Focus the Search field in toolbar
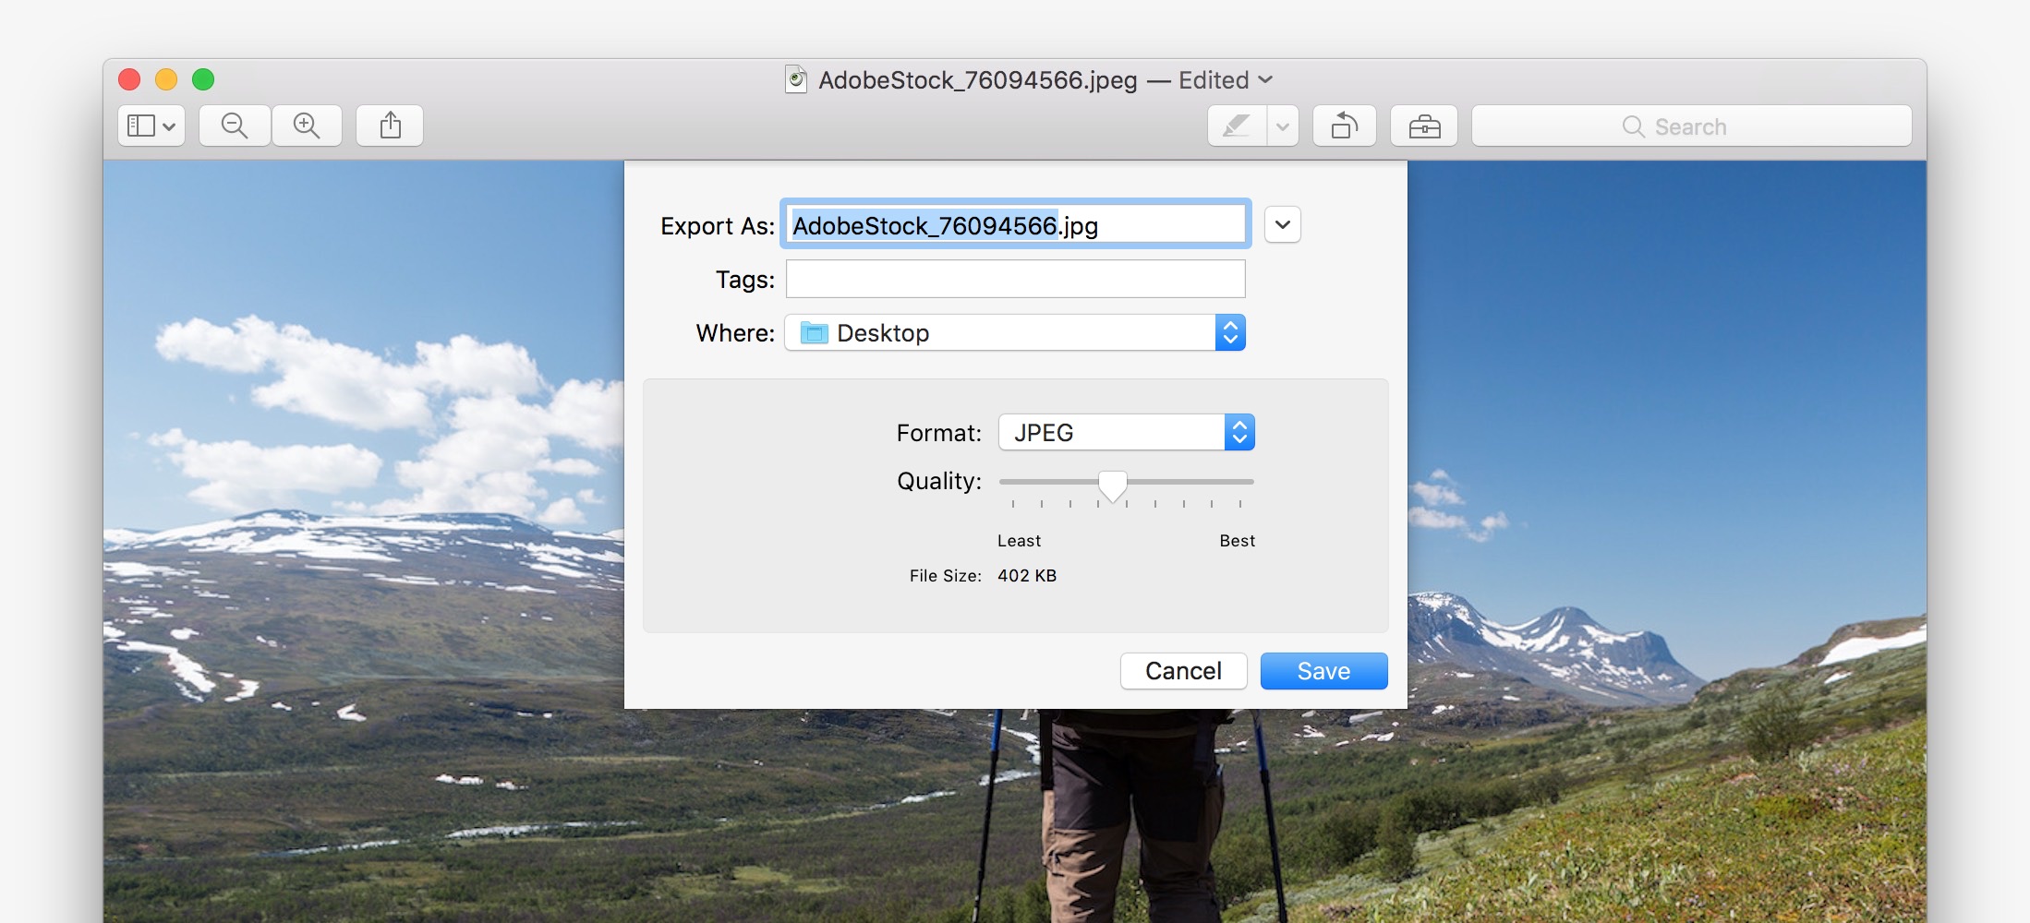This screenshot has width=2030, height=923. point(1690,126)
